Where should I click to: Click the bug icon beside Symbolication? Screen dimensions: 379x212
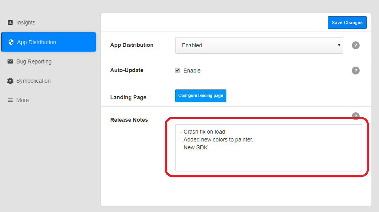point(10,81)
